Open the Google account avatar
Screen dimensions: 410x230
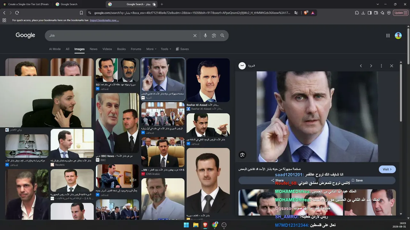click(x=398, y=35)
